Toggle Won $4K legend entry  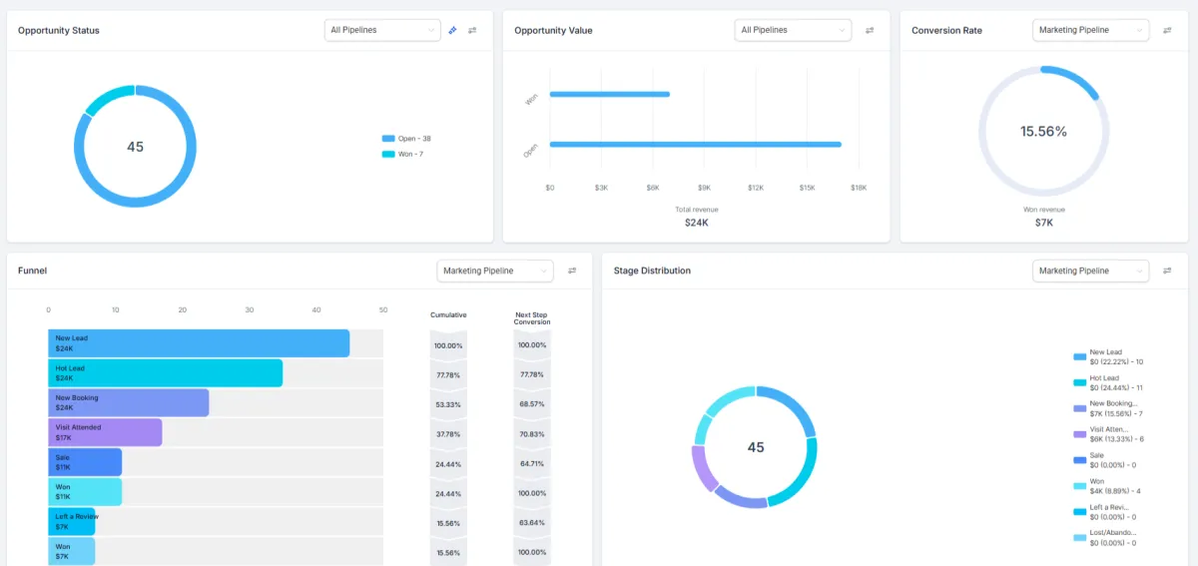[1107, 485]
